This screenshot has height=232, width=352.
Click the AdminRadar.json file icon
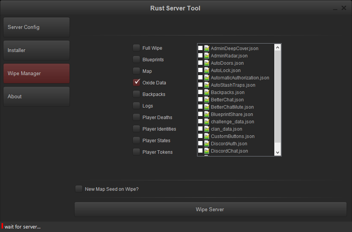[207, 56]
